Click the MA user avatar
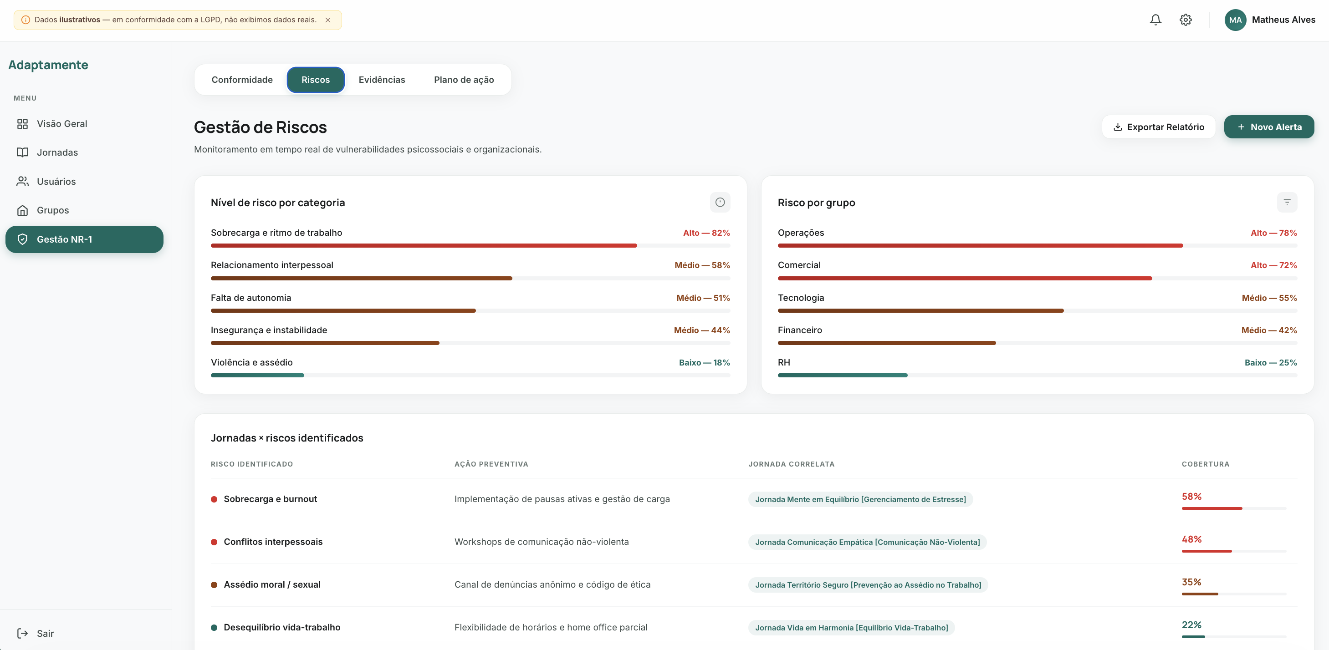Viewport: 1329px width, 650px height. click(x=1235, y=20)
